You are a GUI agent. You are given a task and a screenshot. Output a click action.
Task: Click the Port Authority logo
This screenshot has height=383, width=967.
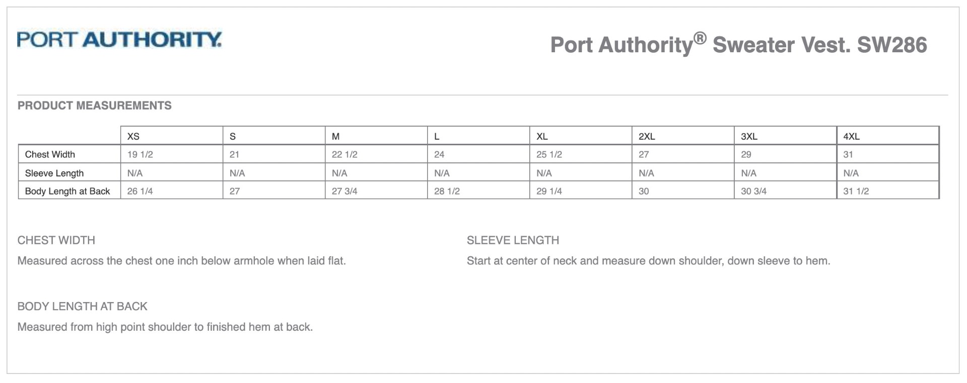pos(119,39)
